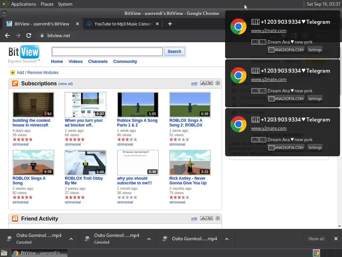Image resolution: width=342 pixels, height=257 pixels.
Task: Click Chrome icon in first notification
Action: (238, 26)
